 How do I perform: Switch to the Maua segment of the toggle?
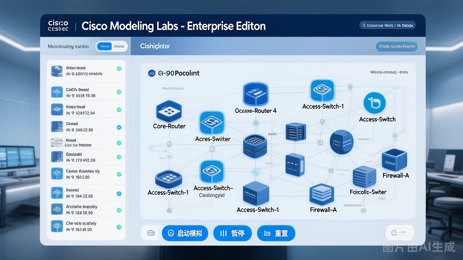click(119, 46)
